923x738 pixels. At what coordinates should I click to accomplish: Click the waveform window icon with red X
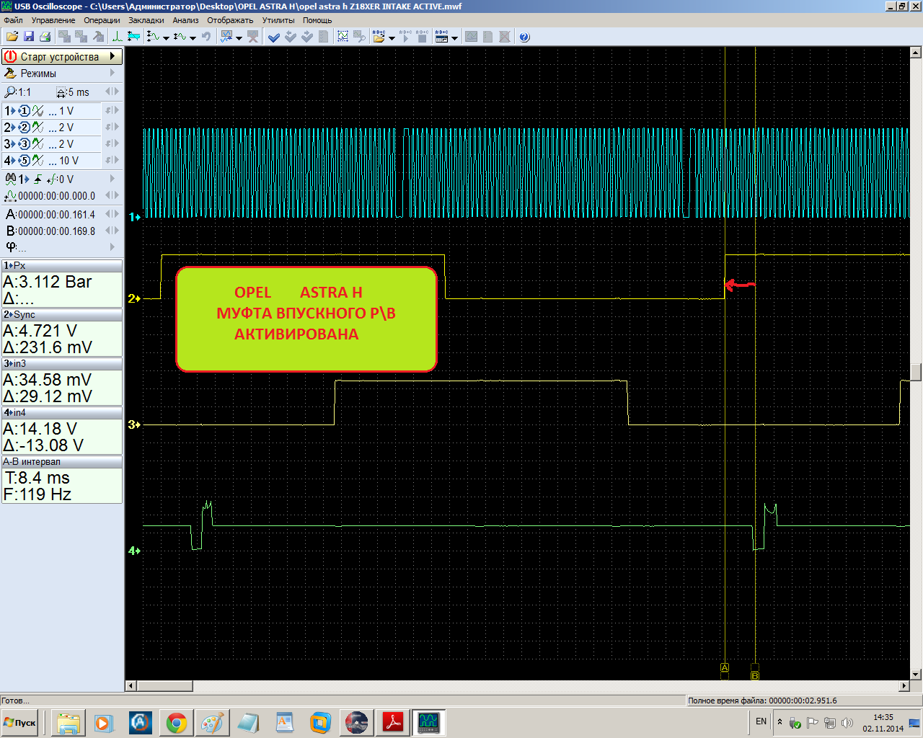click(x=253, y=37)
